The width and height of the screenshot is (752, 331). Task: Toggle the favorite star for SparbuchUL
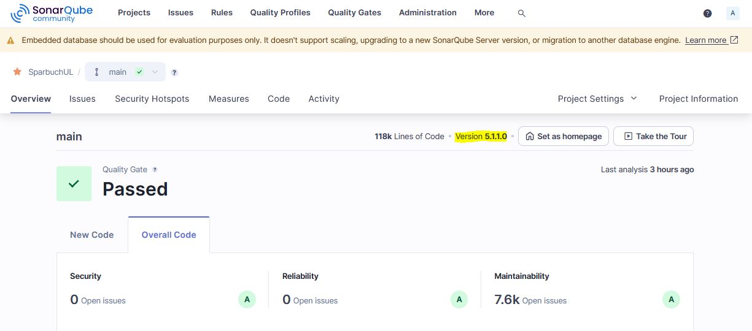tap(17, 72)
